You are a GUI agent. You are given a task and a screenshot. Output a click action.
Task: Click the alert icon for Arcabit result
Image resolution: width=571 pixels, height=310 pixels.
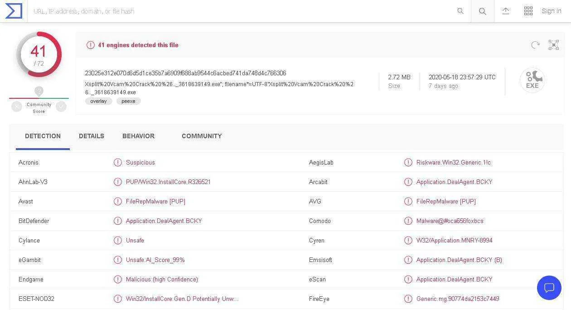(x=408, y=182)
